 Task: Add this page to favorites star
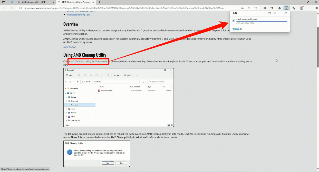click(256, 8)
